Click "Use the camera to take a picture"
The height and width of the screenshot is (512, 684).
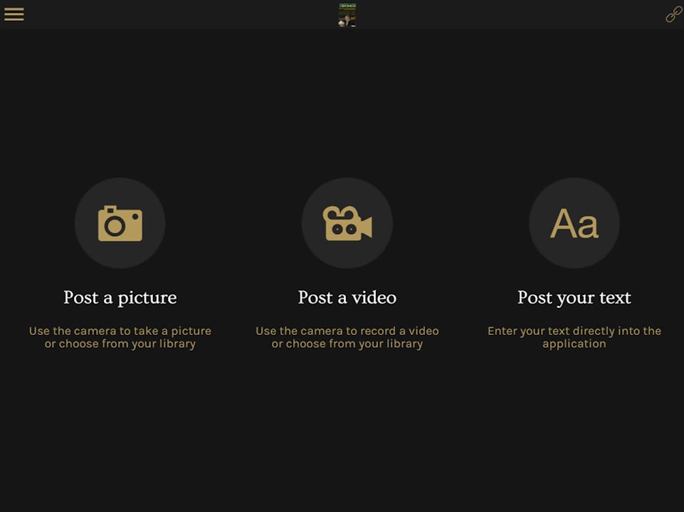click(120, 331)
